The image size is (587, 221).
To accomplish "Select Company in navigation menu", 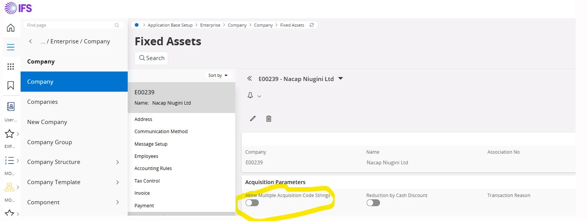I will [74, 82].
